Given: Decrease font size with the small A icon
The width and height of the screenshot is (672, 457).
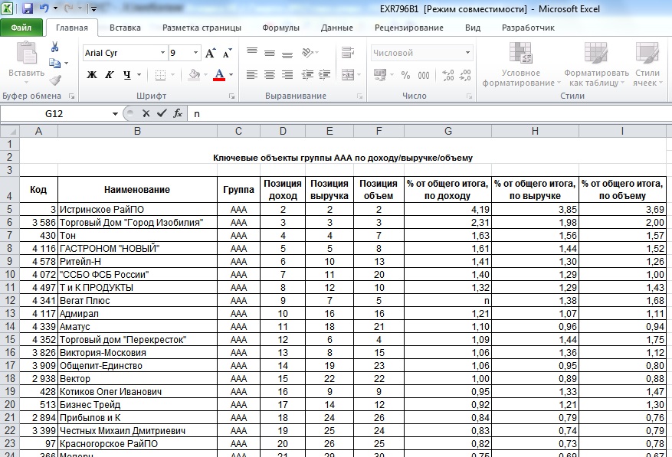Looking at the screenshot, I should pyautogui.click(x=227, y=53).
